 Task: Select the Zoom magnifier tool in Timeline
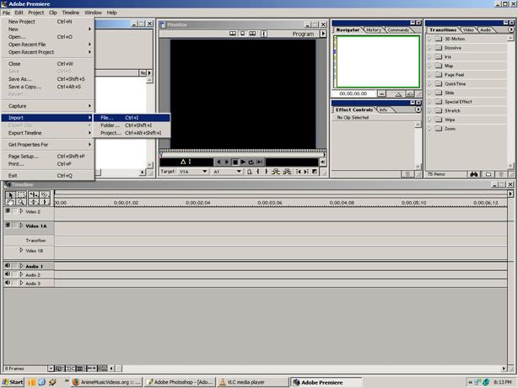pyautogui.click(x=21, y=202)
